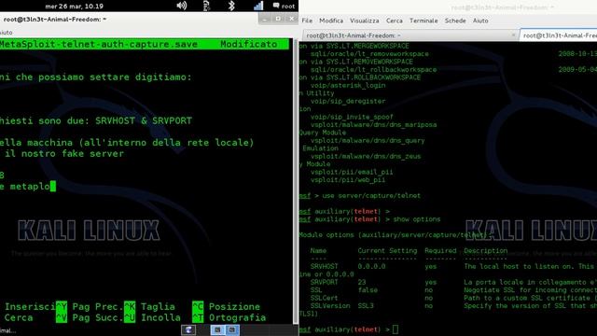Close the first terminal tab with x

(x=513, y=35)
